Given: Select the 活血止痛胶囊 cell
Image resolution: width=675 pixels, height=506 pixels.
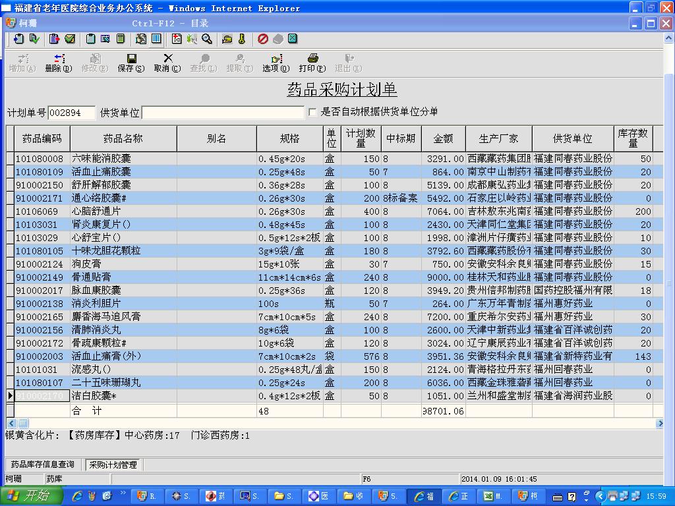Looking at the screenshot, I should [123, 172].
